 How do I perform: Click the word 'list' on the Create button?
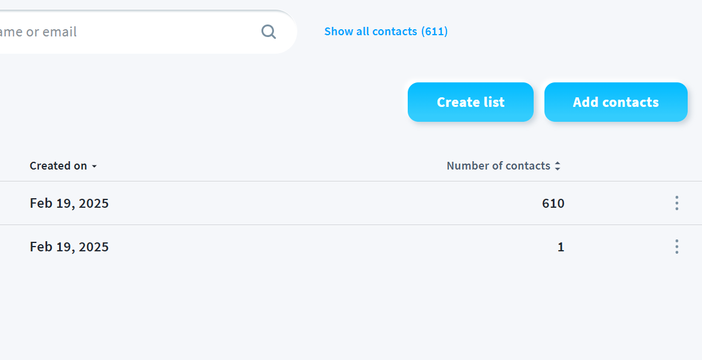tap(493, 102)
